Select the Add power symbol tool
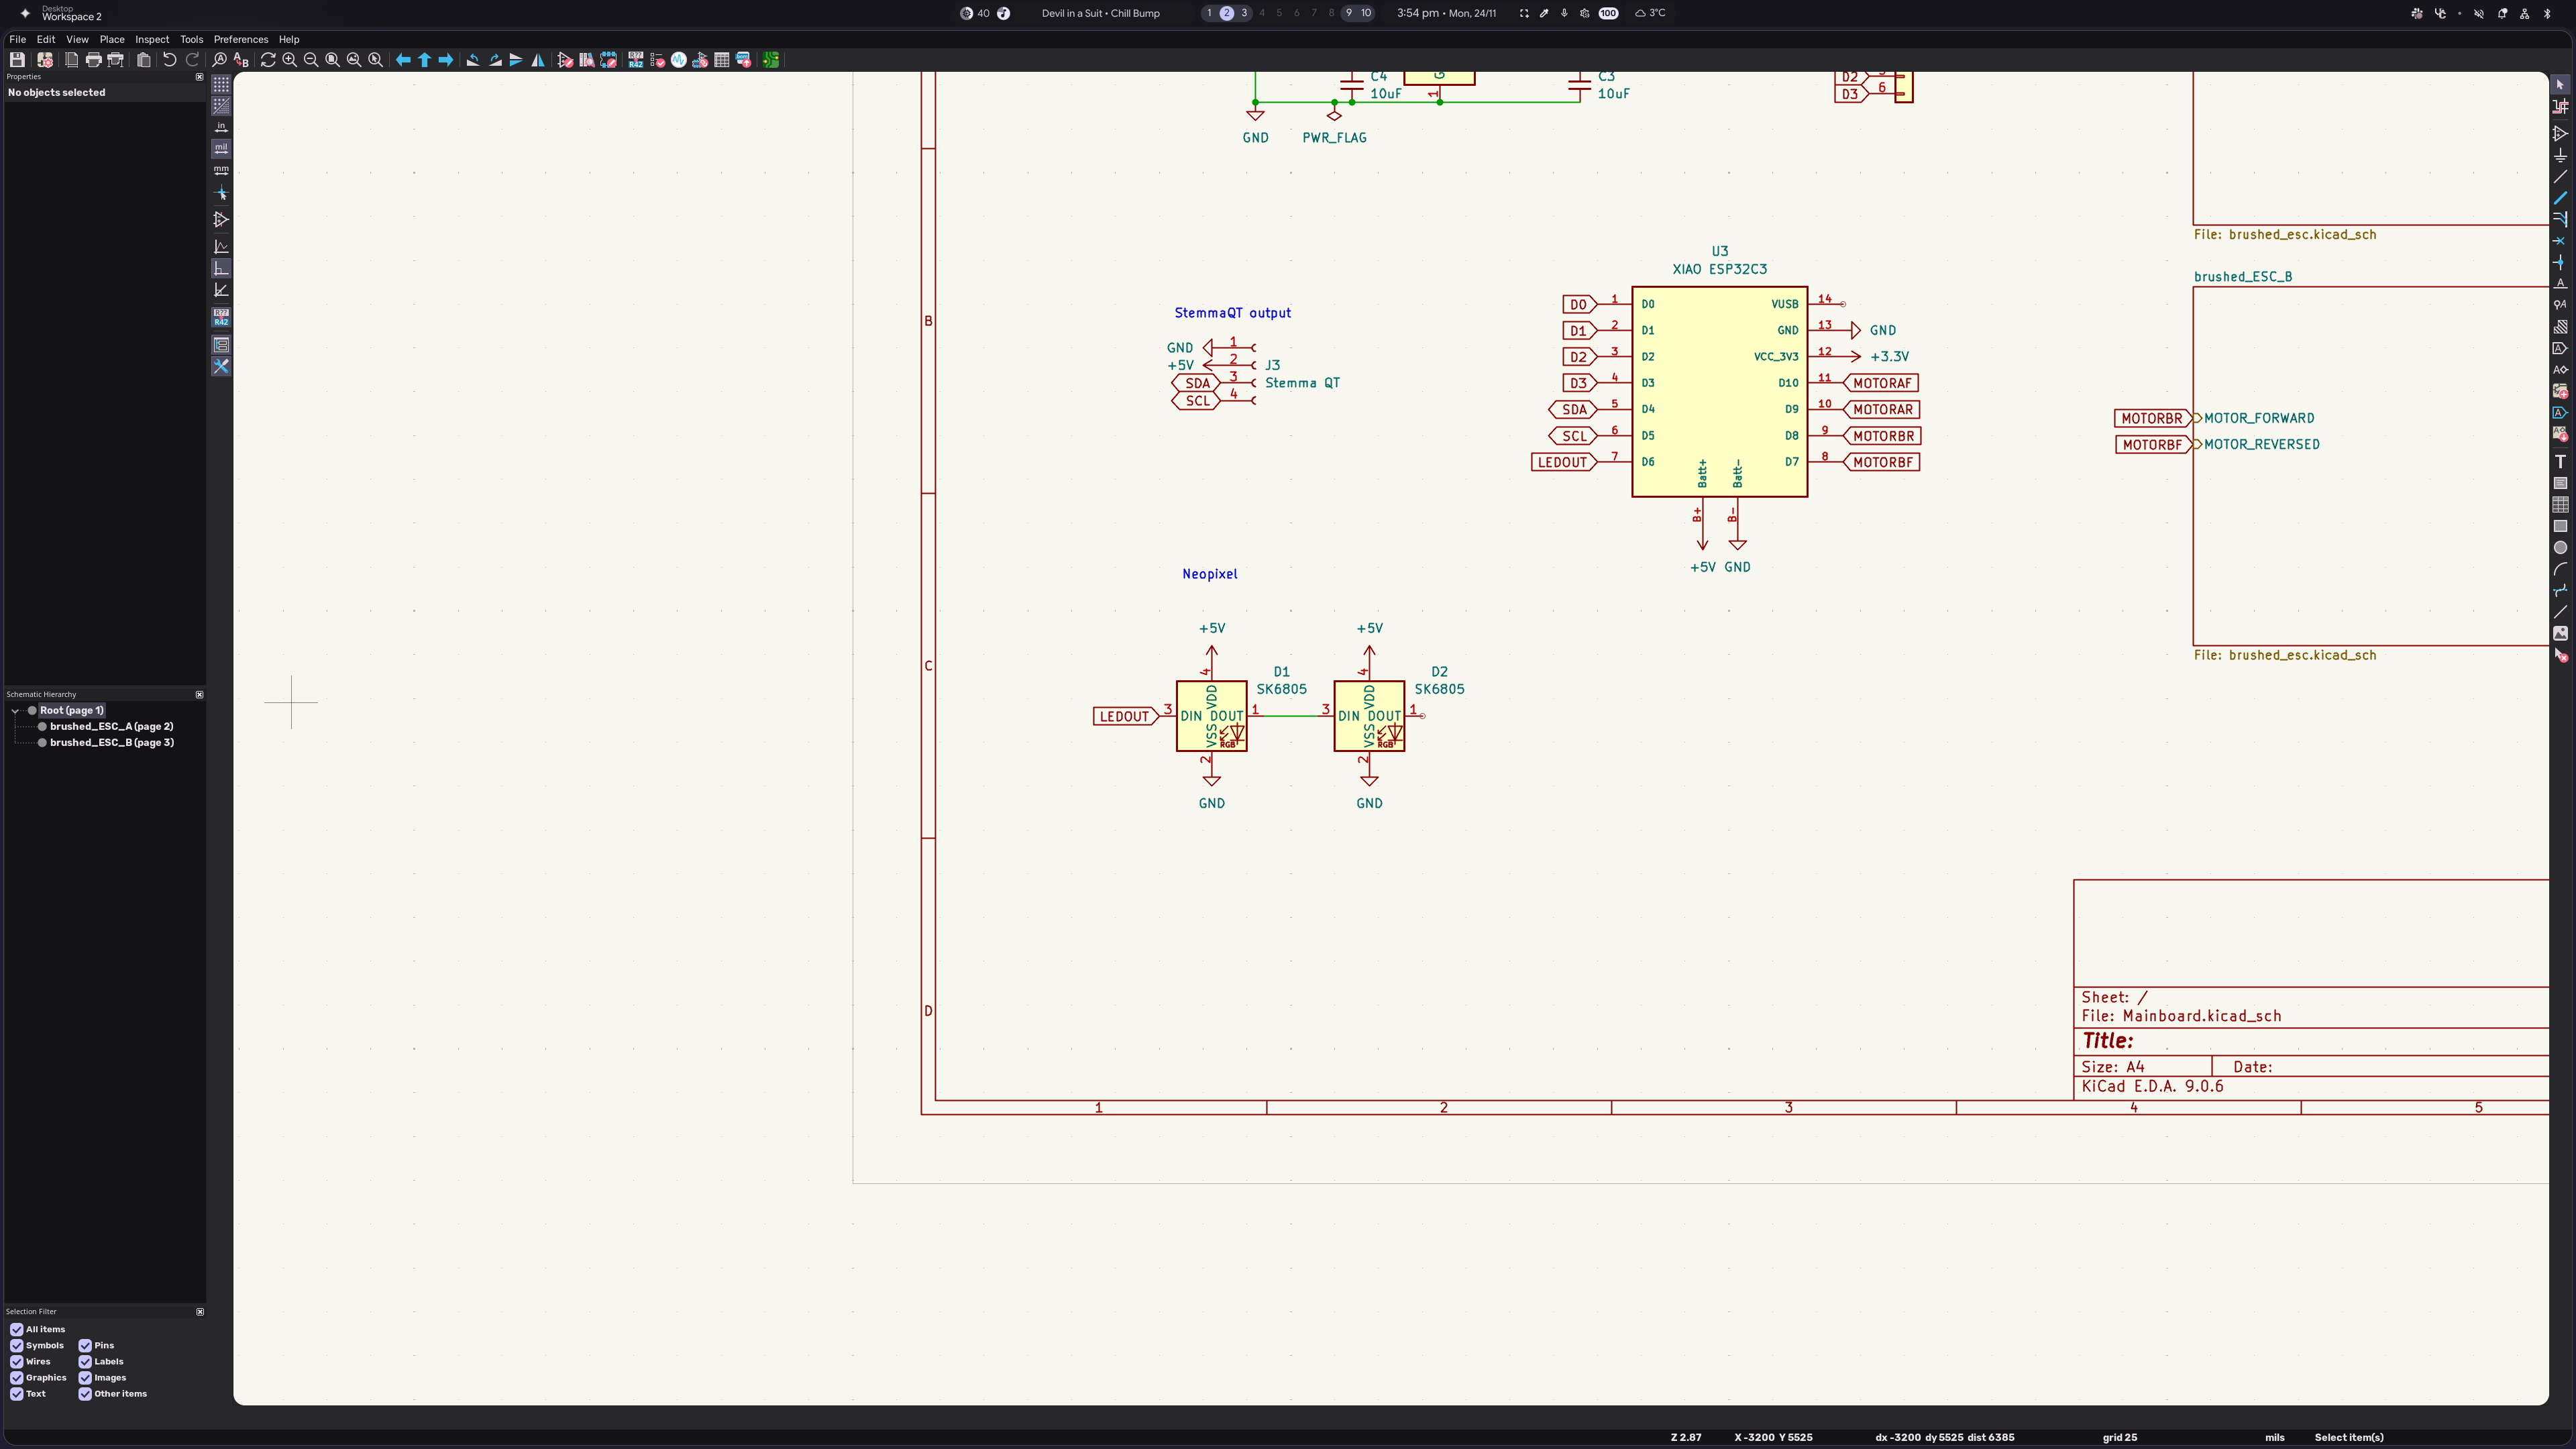The height and width of the screenshot is (1449, 2576). pyautogui.click(x=2560, y=155)
